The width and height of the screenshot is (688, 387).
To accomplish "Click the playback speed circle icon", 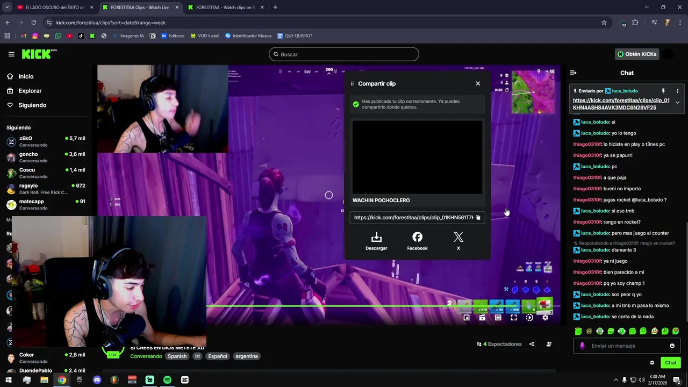I will 529,318.
